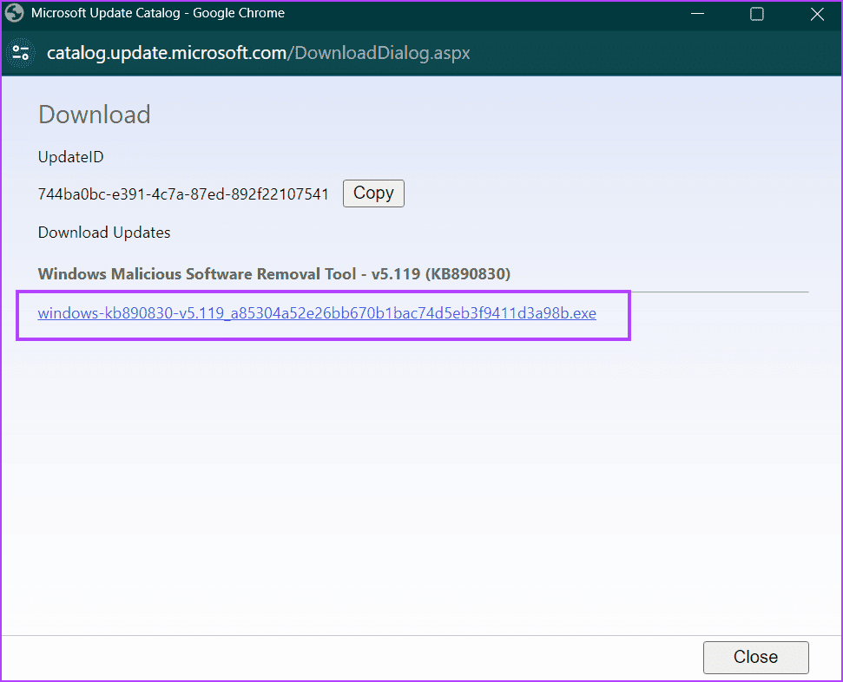Click the globe icon in the title bar
843x682 pixels.
(x=15, y=13)
